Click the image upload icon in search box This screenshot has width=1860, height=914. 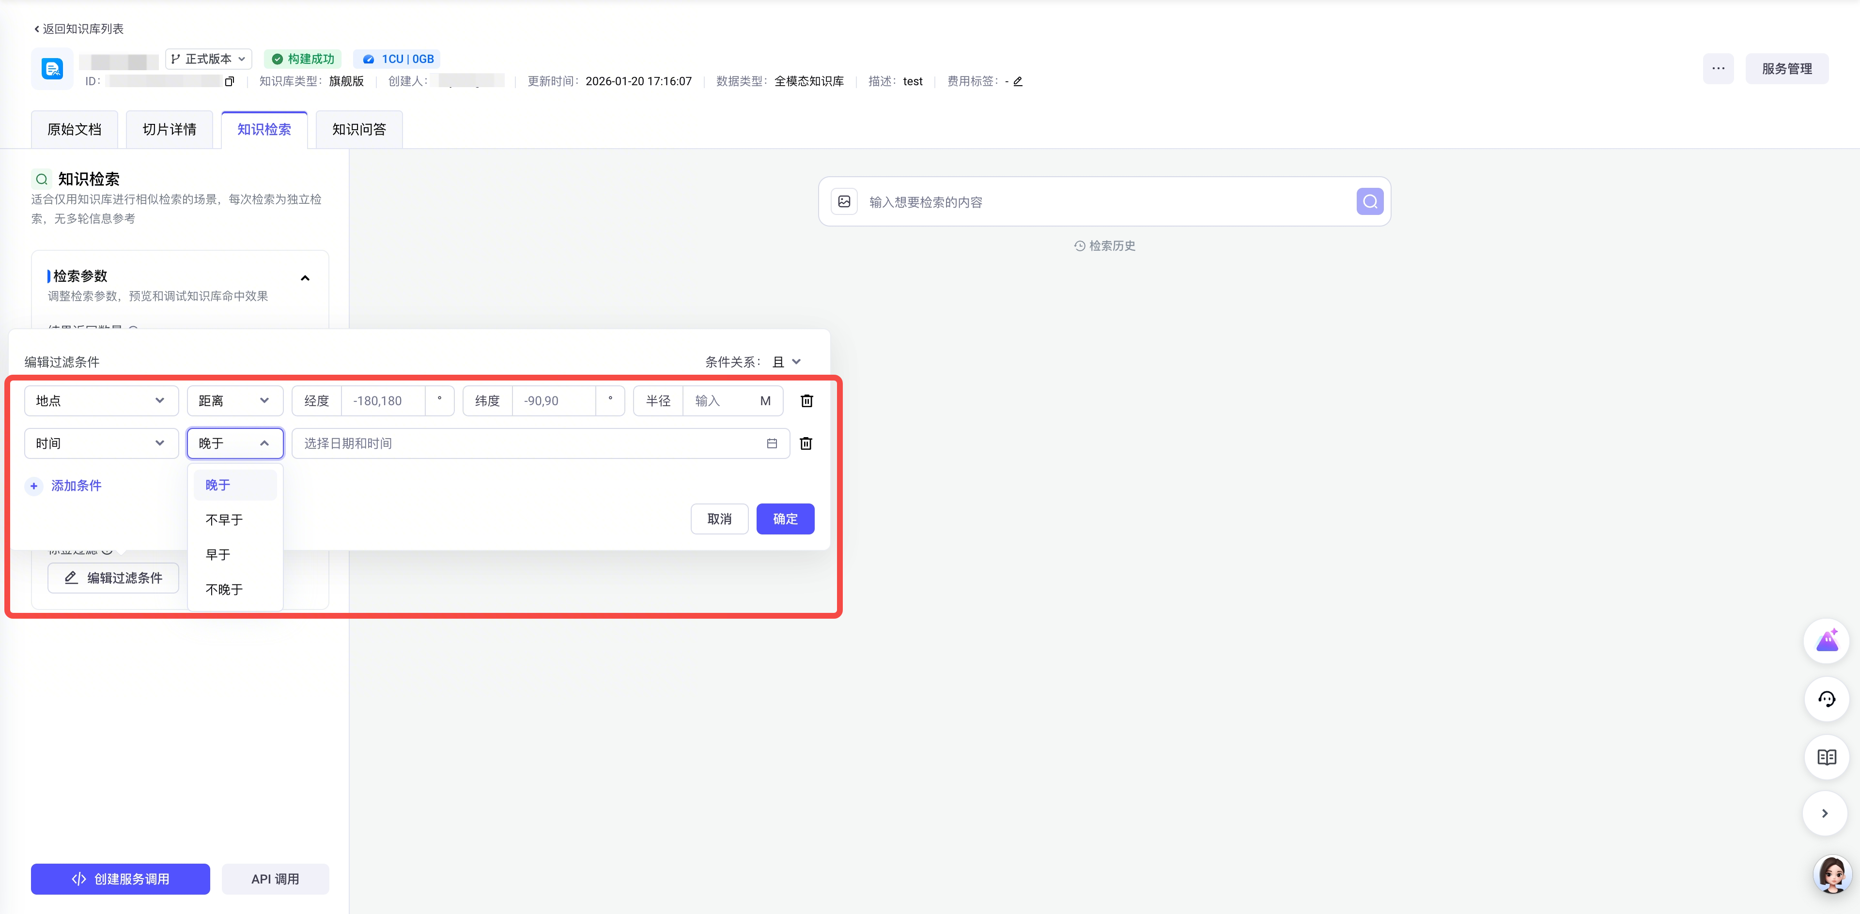(x=844, y=201)
